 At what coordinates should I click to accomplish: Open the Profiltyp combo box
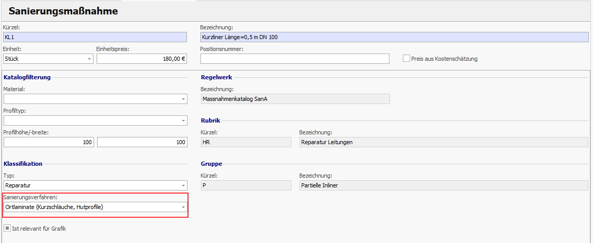click(183, 120)
